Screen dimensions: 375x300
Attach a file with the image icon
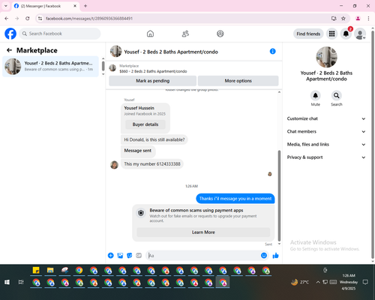[x=120, y=256]
